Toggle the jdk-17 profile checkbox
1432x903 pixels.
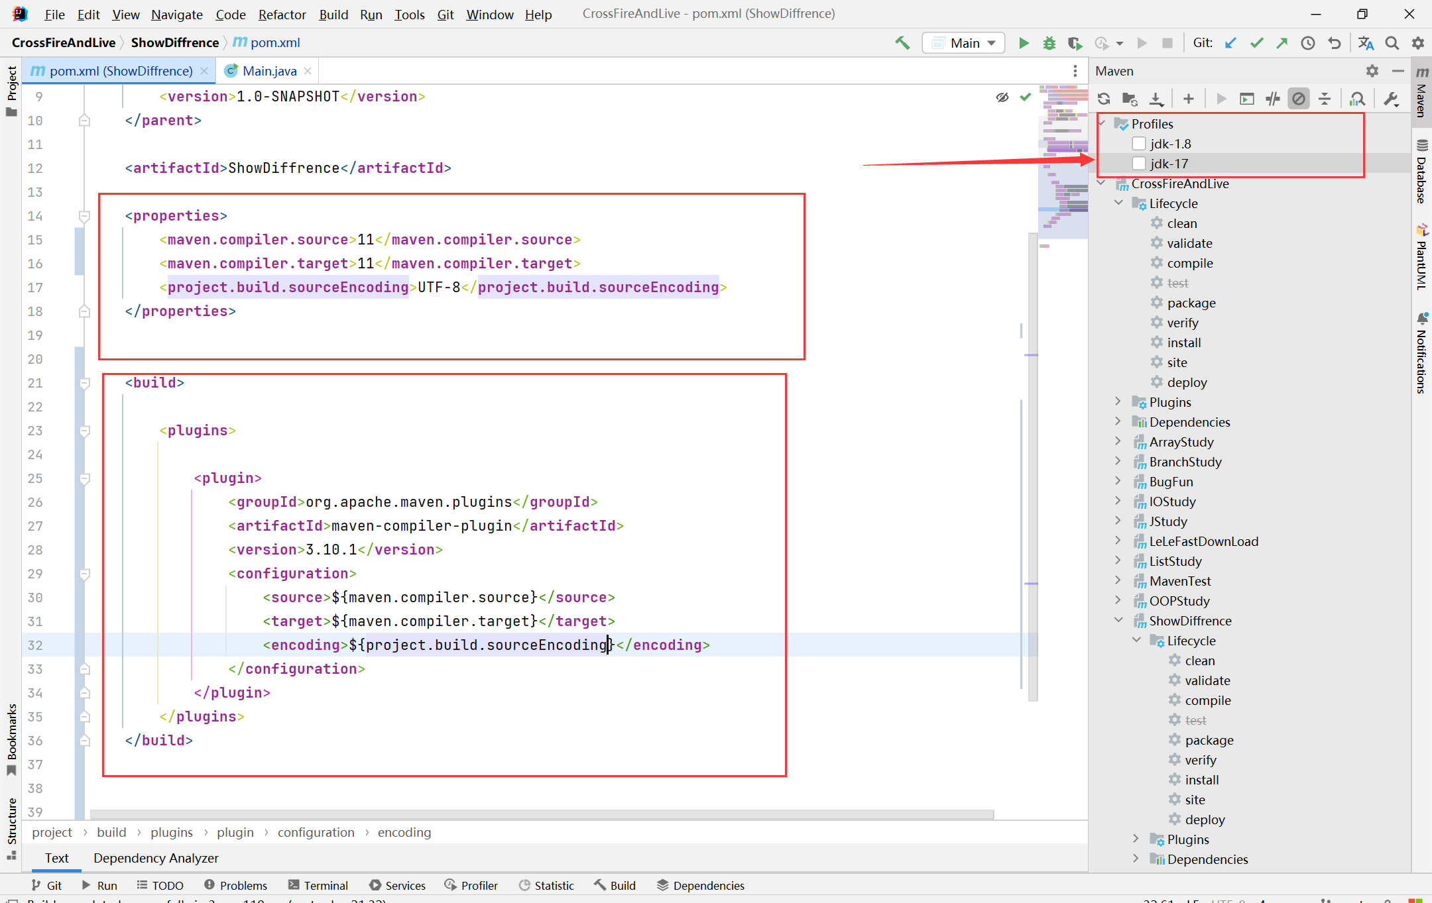(1138, 164)
